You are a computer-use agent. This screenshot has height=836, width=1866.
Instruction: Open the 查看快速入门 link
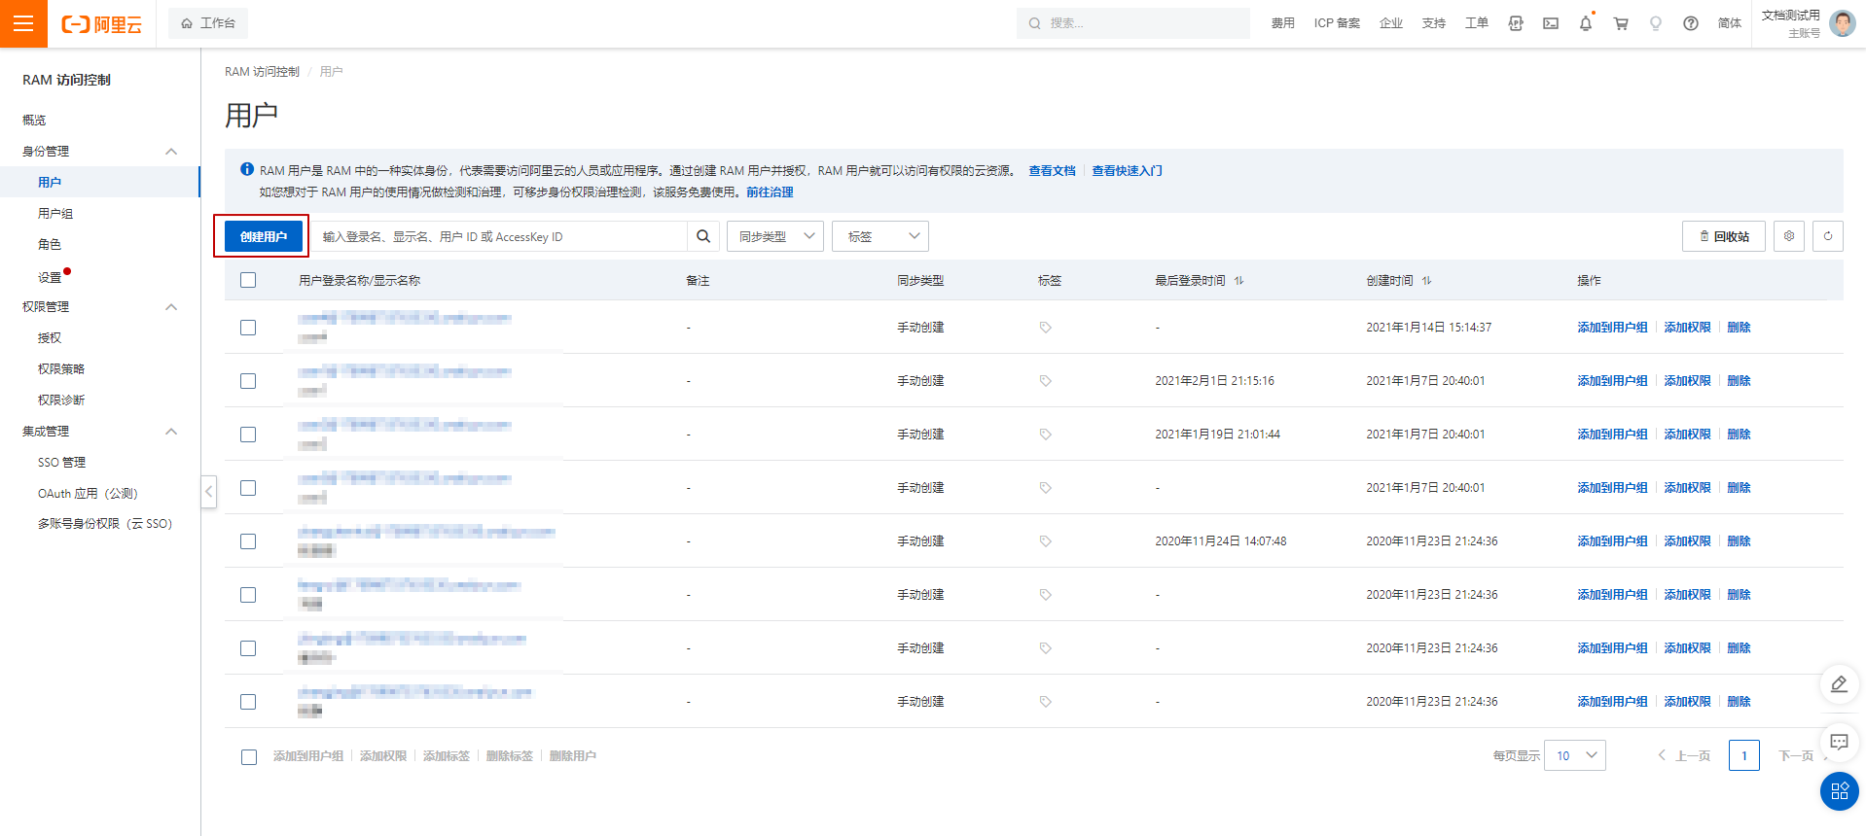[1127, 170]
